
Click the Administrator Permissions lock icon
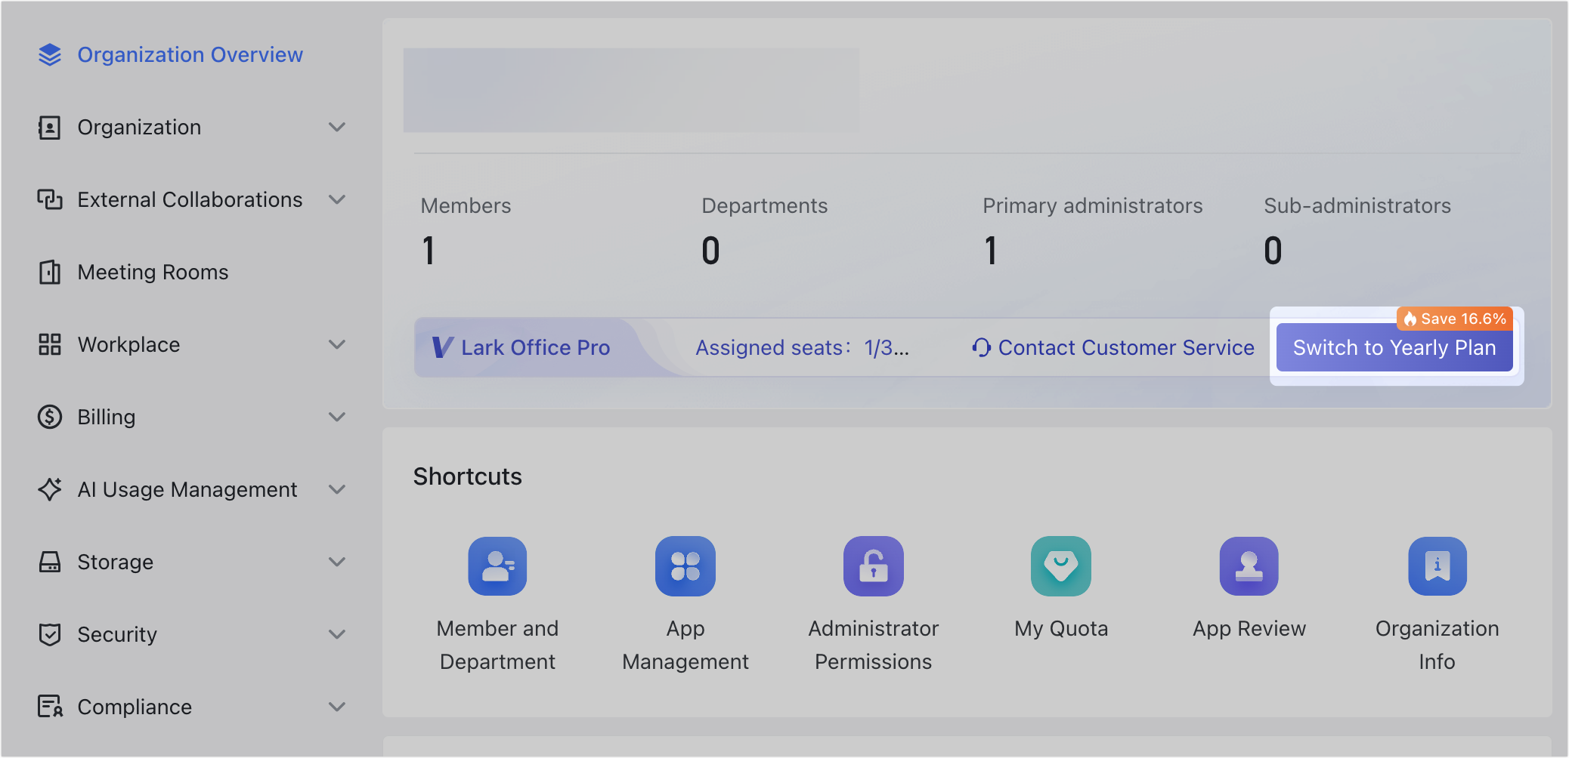click(x=873, y=566)
